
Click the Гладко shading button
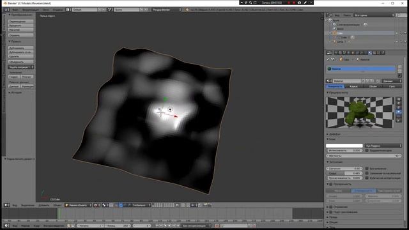14,77
